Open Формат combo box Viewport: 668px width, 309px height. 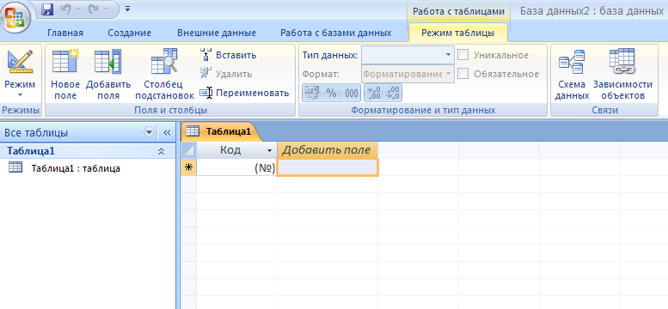[x=408, y=74]
